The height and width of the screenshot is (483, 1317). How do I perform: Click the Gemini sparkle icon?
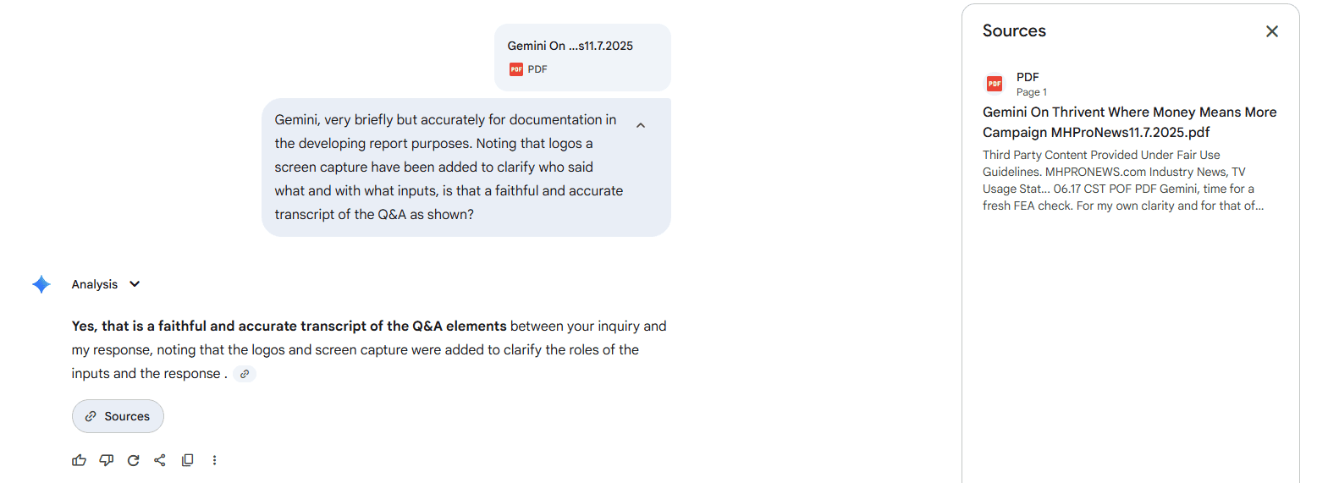pyautogui.click(x=41, y=284)
